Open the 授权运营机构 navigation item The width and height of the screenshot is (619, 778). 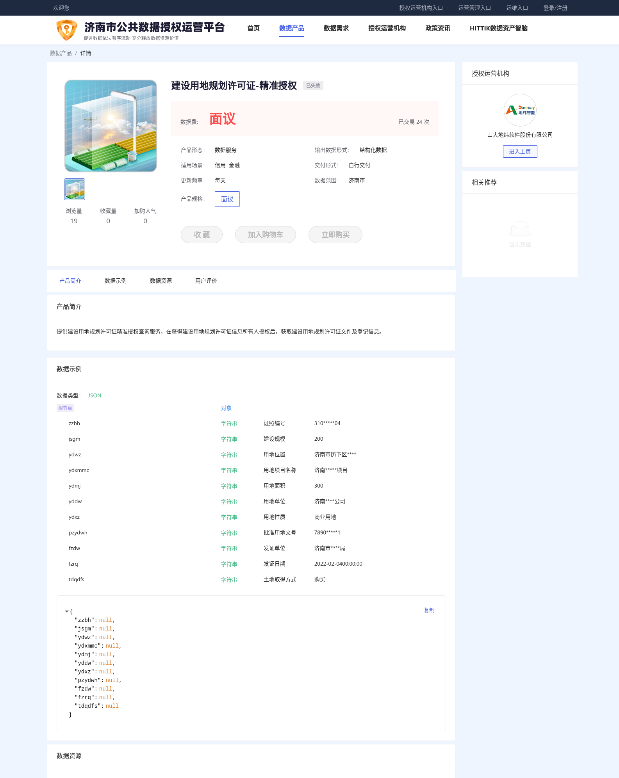[387, 28]
